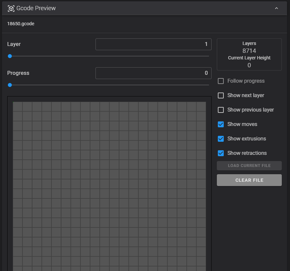Uncheck Show extrusions

[220, 139]
